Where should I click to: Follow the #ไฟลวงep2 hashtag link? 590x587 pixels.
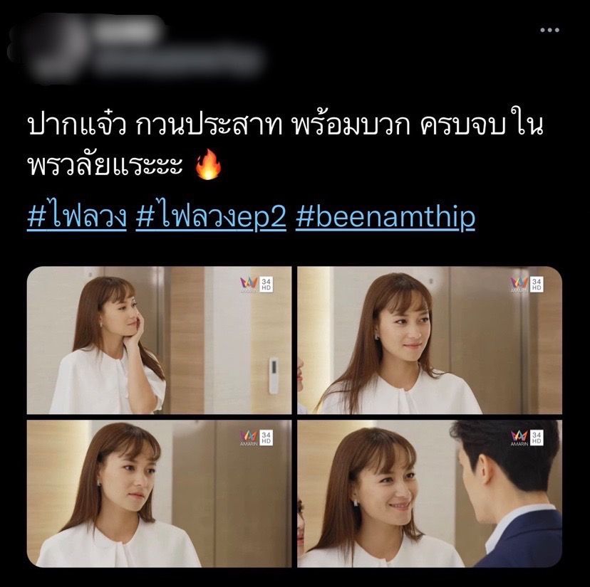click(x=211, y=217)
